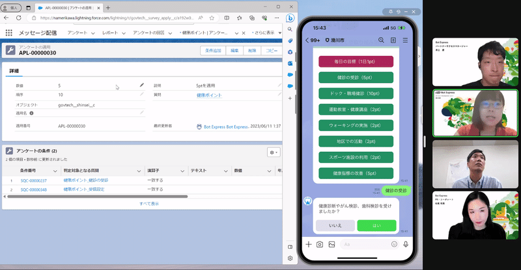The width and height of the screenshot is (521, 270).
Task: Tap the いいえ answer button
Action: pos(335,225)
